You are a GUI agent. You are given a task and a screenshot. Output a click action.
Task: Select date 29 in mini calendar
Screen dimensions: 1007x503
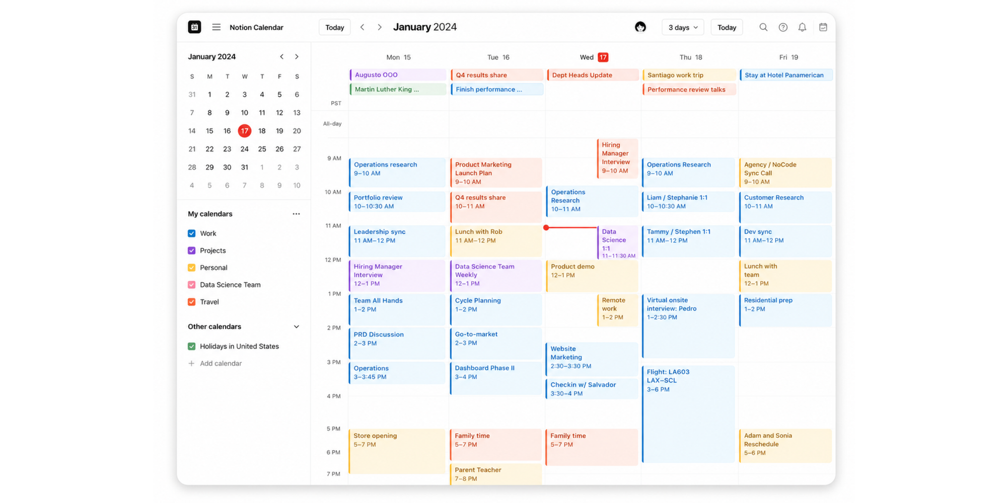tap(209, 167)
